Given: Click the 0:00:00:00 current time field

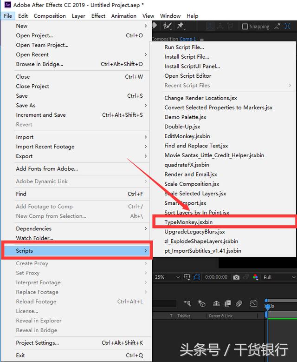Looking at the screenshot, I should [x=216, y=277].
